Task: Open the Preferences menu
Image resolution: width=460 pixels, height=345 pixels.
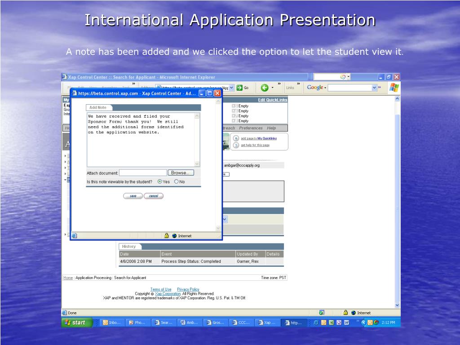Action: 251,128
